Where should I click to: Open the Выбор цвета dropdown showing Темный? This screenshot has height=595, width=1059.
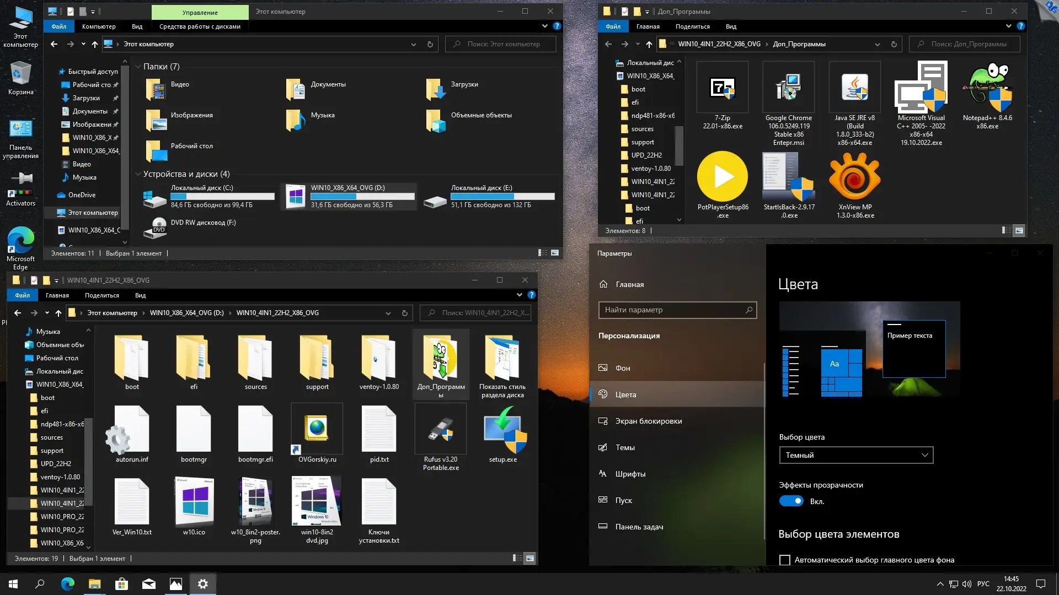[x=855, y=455]
